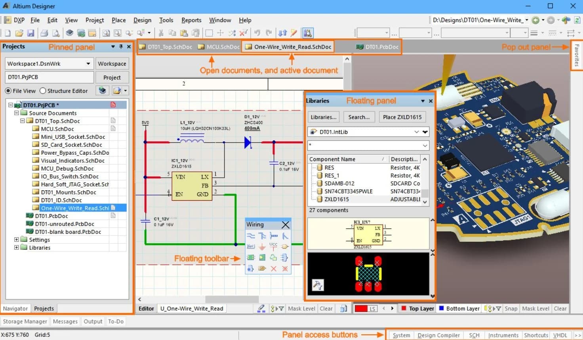Image resolution: width=583 pixels, height=340 pixels.
Task: Place a Net Label using the Wiring toolbar
Action: (x=251, y=246)
